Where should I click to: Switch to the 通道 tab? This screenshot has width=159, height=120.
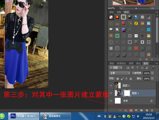pyautogui.click(x=112, y=63)
